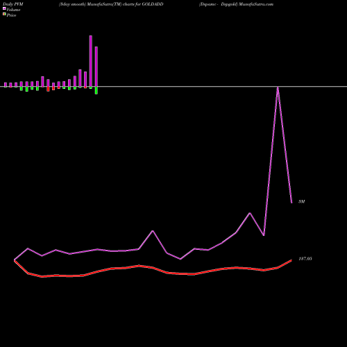Click the Price legend label

tap(11, 15)
